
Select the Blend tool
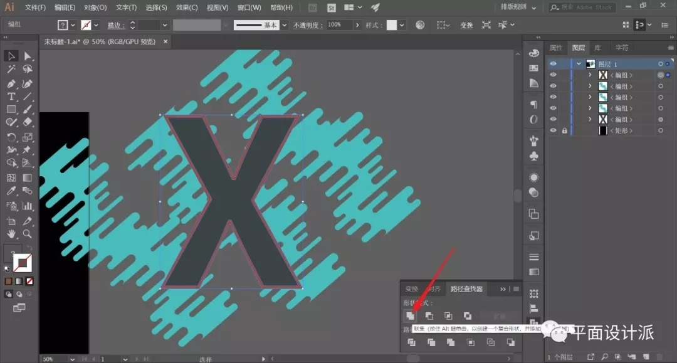point(28,191)
